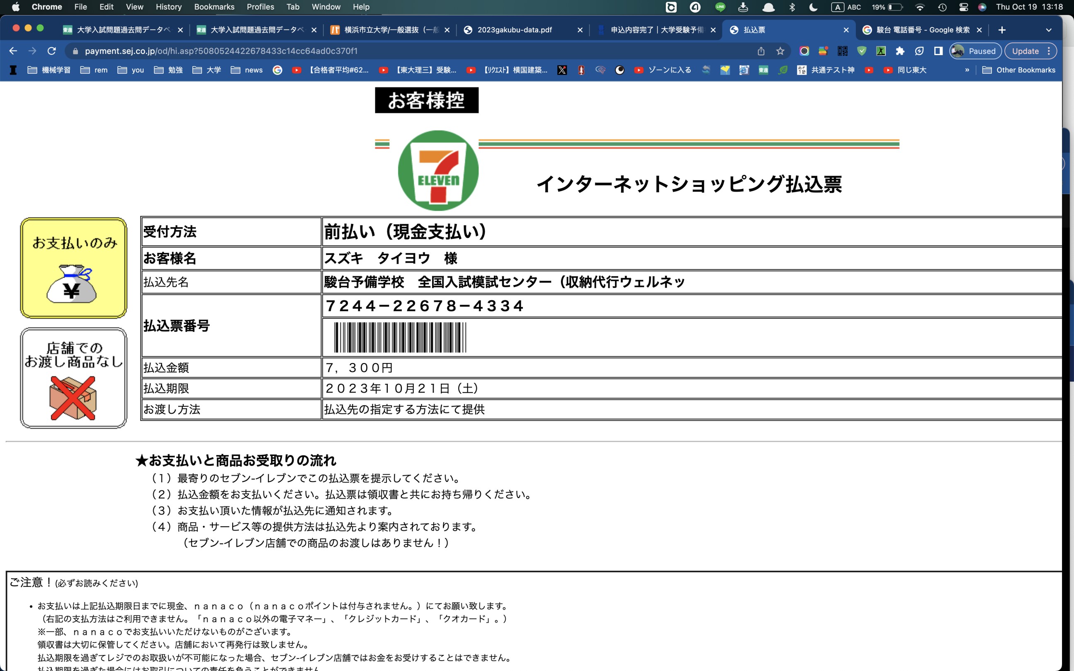Screen dimensions: 1074x671
Task: Open the green 東進 bookmark icon
Action: [x=763, y=70]
